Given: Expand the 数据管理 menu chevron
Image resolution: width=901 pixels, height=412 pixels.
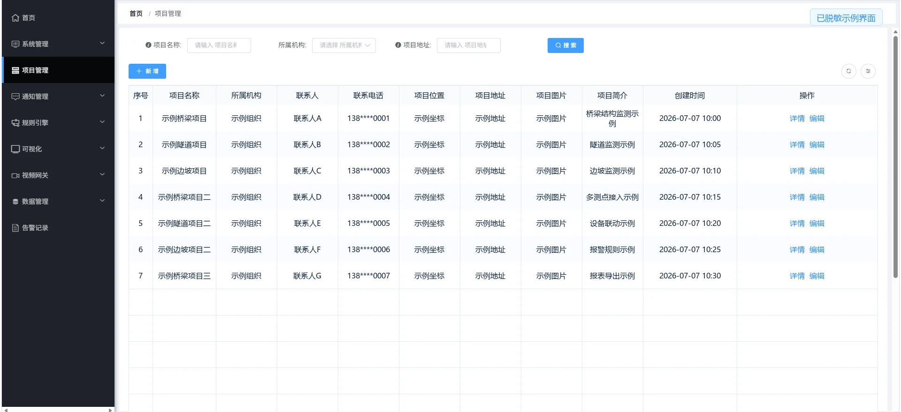Looking at the screenshot, I should 102,201.
